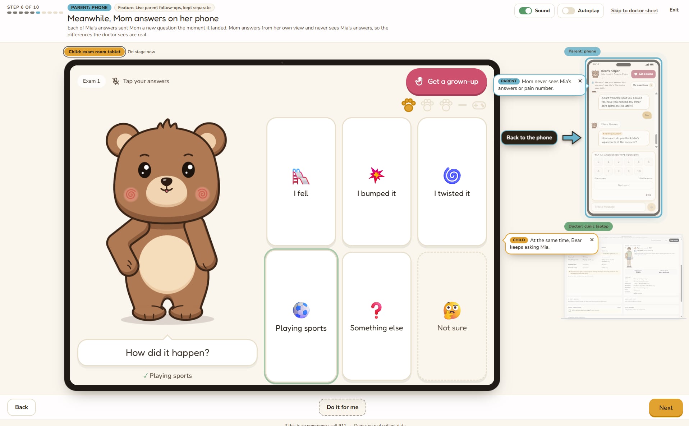The height and width of the screenshot is (426, 689).
Task: Open 'My questions' on the parent phone
Action: (643, 85)
